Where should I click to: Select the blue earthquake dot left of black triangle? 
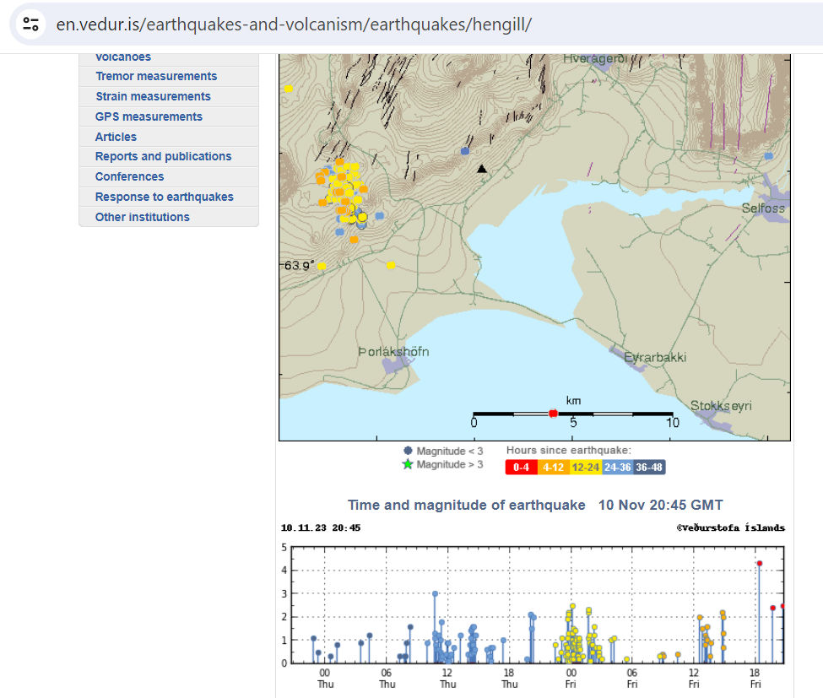465,151
